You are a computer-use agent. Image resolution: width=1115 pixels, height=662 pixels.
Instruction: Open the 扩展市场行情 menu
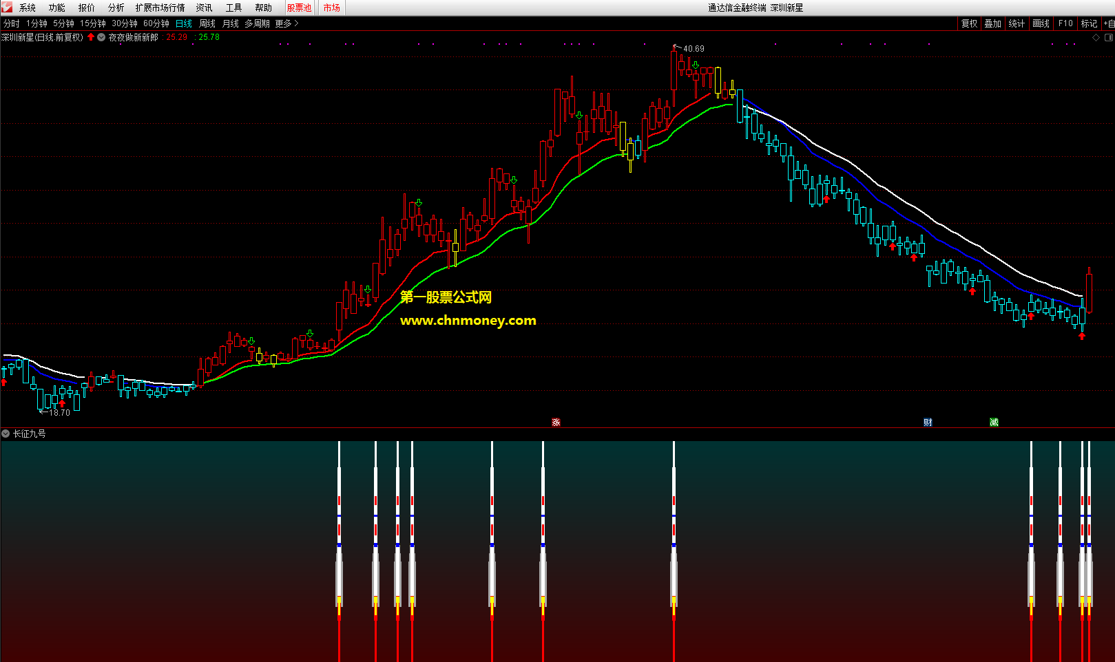click(160, 8)
